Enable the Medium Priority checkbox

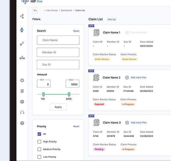pyautogui.click(x=39, y=149)
